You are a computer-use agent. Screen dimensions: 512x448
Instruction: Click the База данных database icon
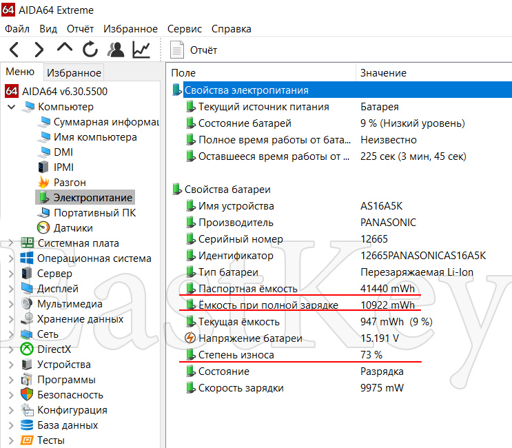coord(27,425)
